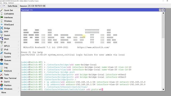Open the Switch menu icon

2,35
